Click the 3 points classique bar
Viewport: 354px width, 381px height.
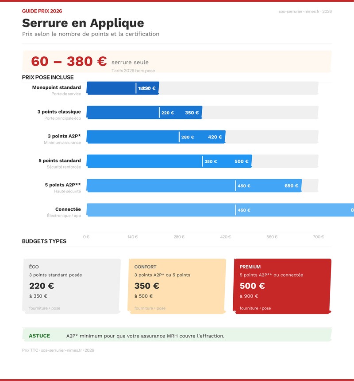click(142, 112)
